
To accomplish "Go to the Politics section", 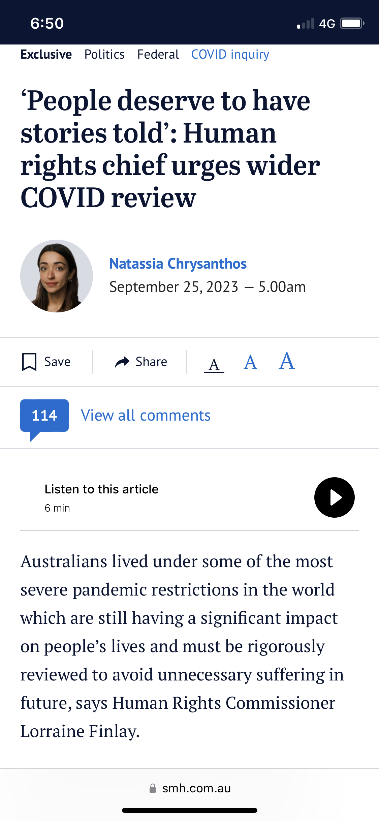I will [104, 54].
